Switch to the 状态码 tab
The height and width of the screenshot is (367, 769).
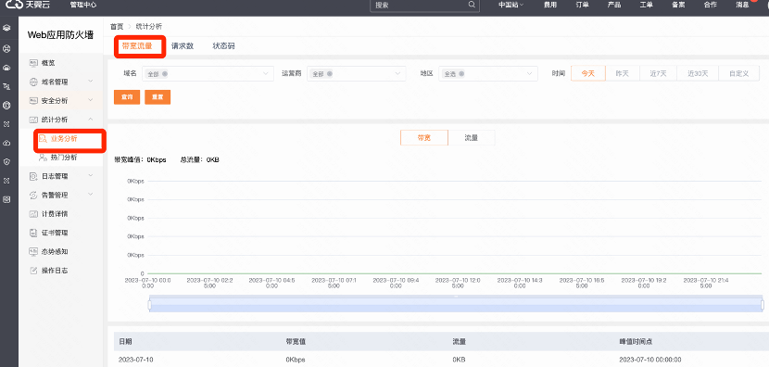pos(223,46)
